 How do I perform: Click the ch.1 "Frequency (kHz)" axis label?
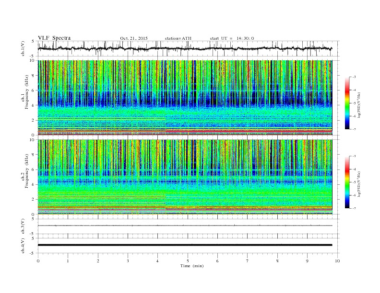pyautogui.click(x=26, y=91)
